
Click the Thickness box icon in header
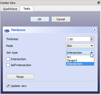click(x=7, y=31)
